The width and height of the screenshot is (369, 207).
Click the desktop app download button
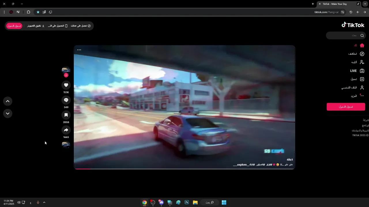point(36,26)
